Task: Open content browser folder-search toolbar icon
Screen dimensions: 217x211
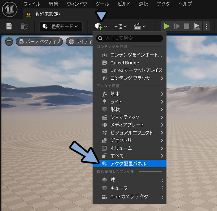Action: click(24, 26)
